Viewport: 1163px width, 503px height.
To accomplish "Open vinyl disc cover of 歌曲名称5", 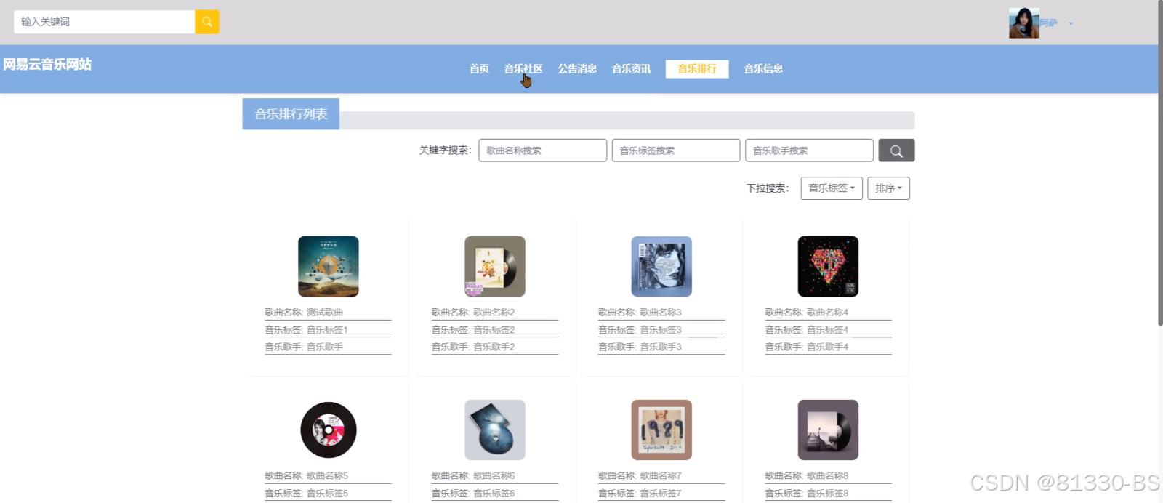I will 329,430.
